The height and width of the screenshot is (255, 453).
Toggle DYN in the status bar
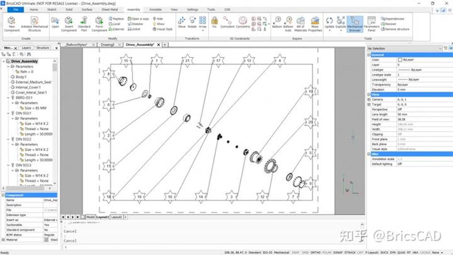393,252
